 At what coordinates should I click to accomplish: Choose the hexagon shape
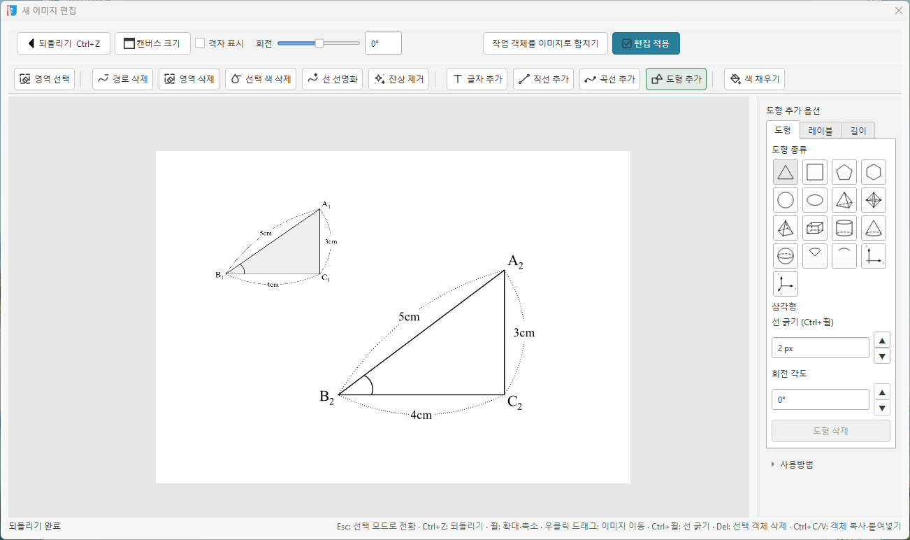pyautogui.click(x=874, y=172)
